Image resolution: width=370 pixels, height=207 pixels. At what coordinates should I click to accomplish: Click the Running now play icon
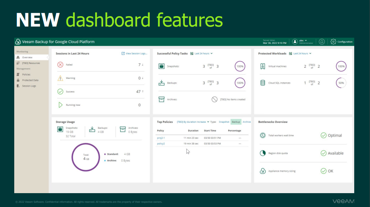(x=60, y=105)
